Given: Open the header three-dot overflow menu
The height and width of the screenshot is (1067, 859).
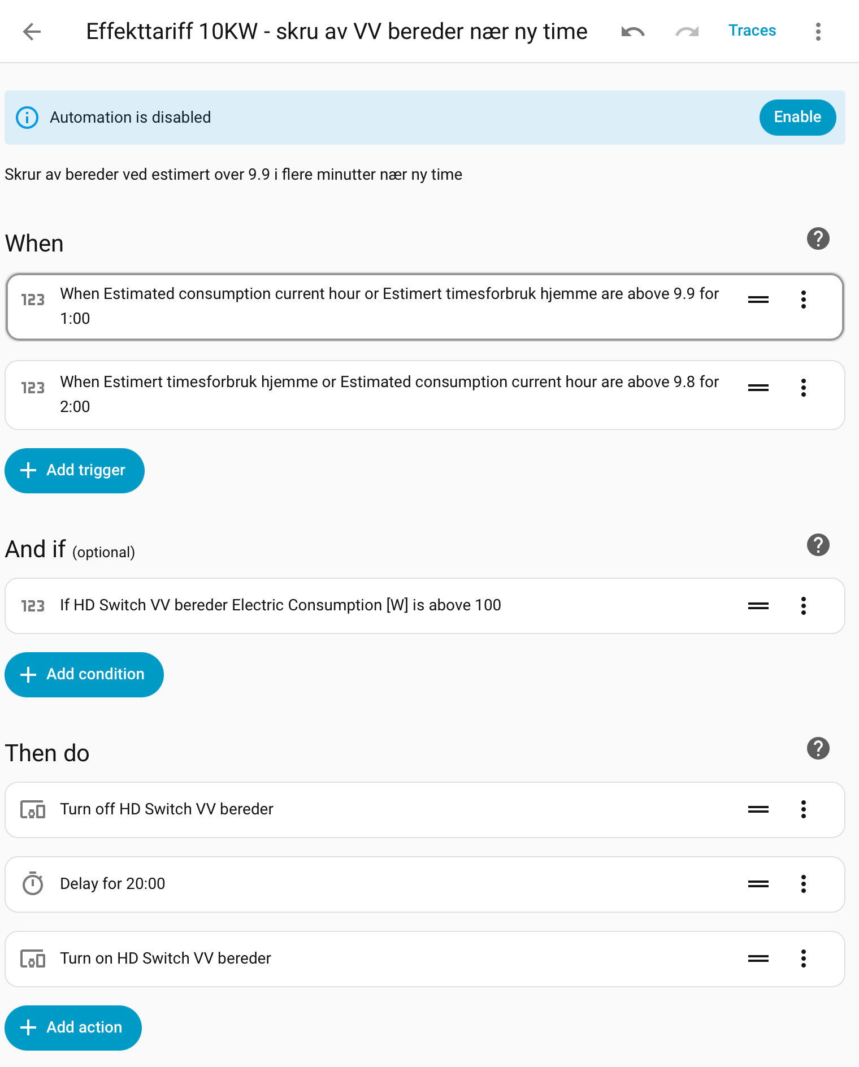Looking at the screenshot, I should coord(818,32).
